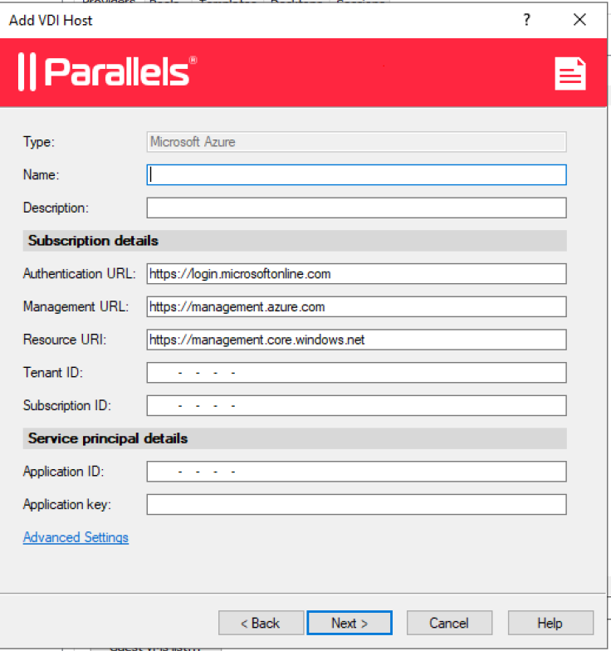The height and width of the screenshot is (651, 611).
Task: Click the white document icon in the banner
Action: click(x=570, y=74)
